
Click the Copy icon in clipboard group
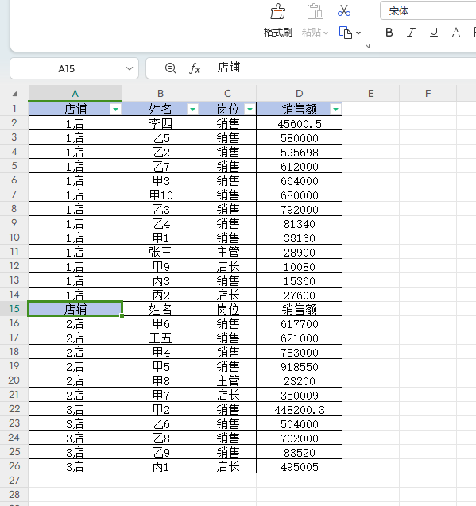coord(345,33)
